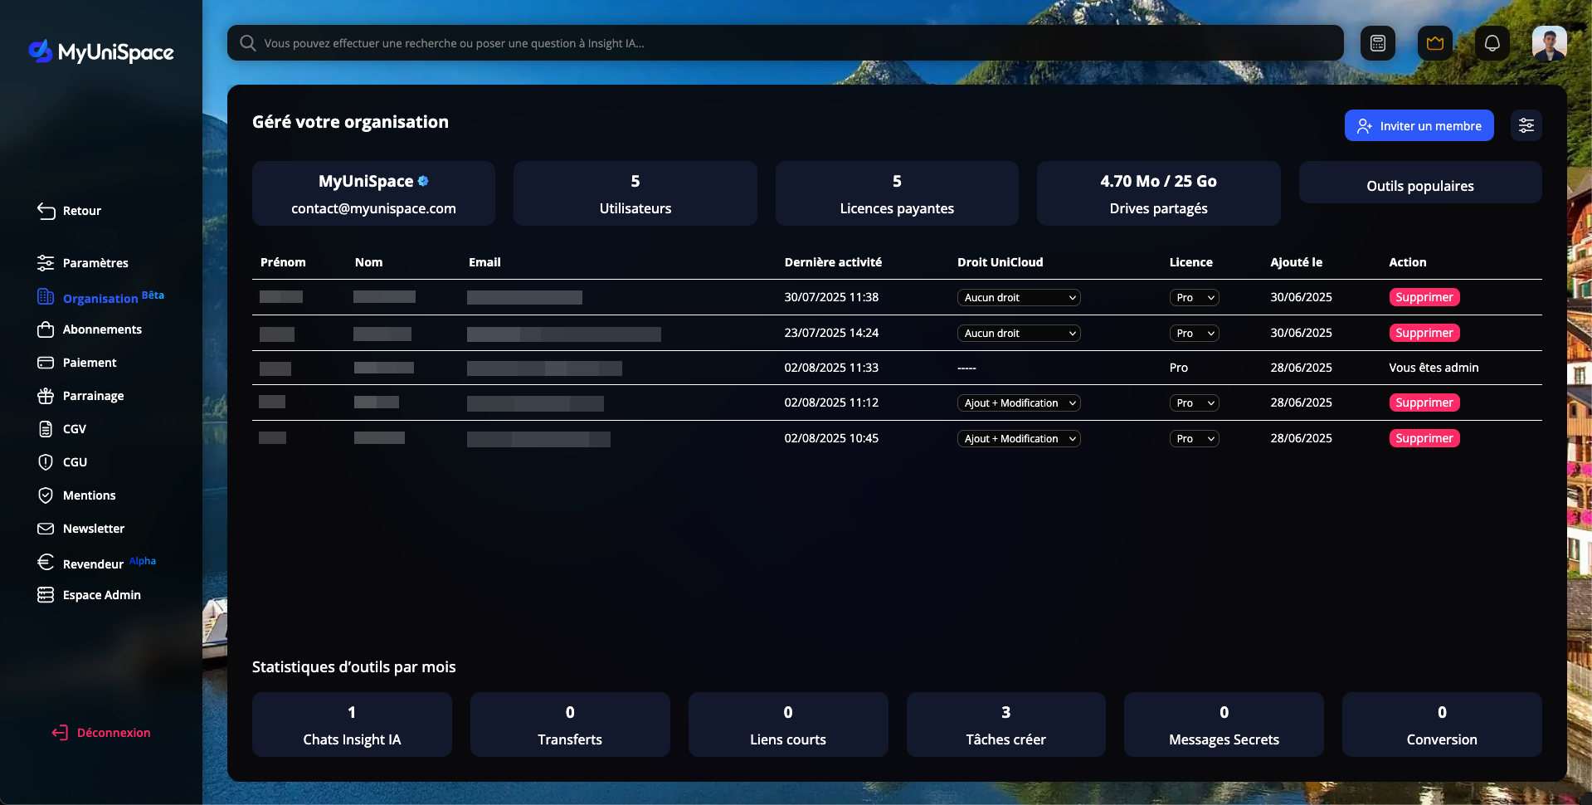Go to Paiement menu item
1592x805 pixels.
[90, 363]
